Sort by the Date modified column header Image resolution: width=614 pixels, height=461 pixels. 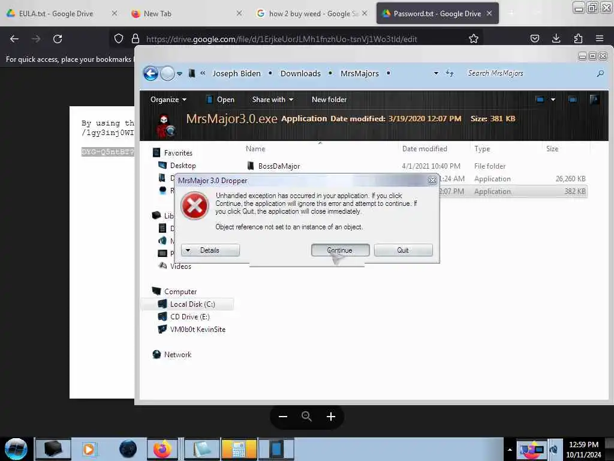(x=425, y=149)
